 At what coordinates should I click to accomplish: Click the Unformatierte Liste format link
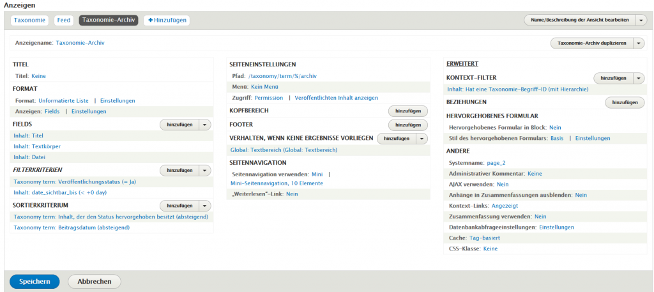63,100
